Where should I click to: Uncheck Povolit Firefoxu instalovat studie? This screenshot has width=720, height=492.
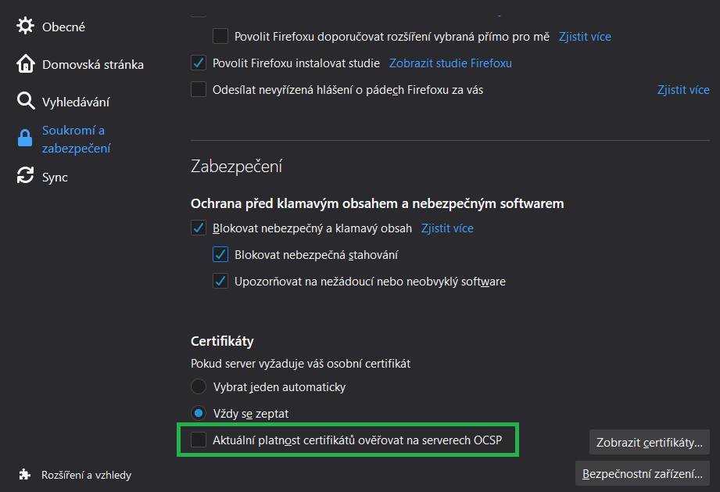[x=199, y=63]
